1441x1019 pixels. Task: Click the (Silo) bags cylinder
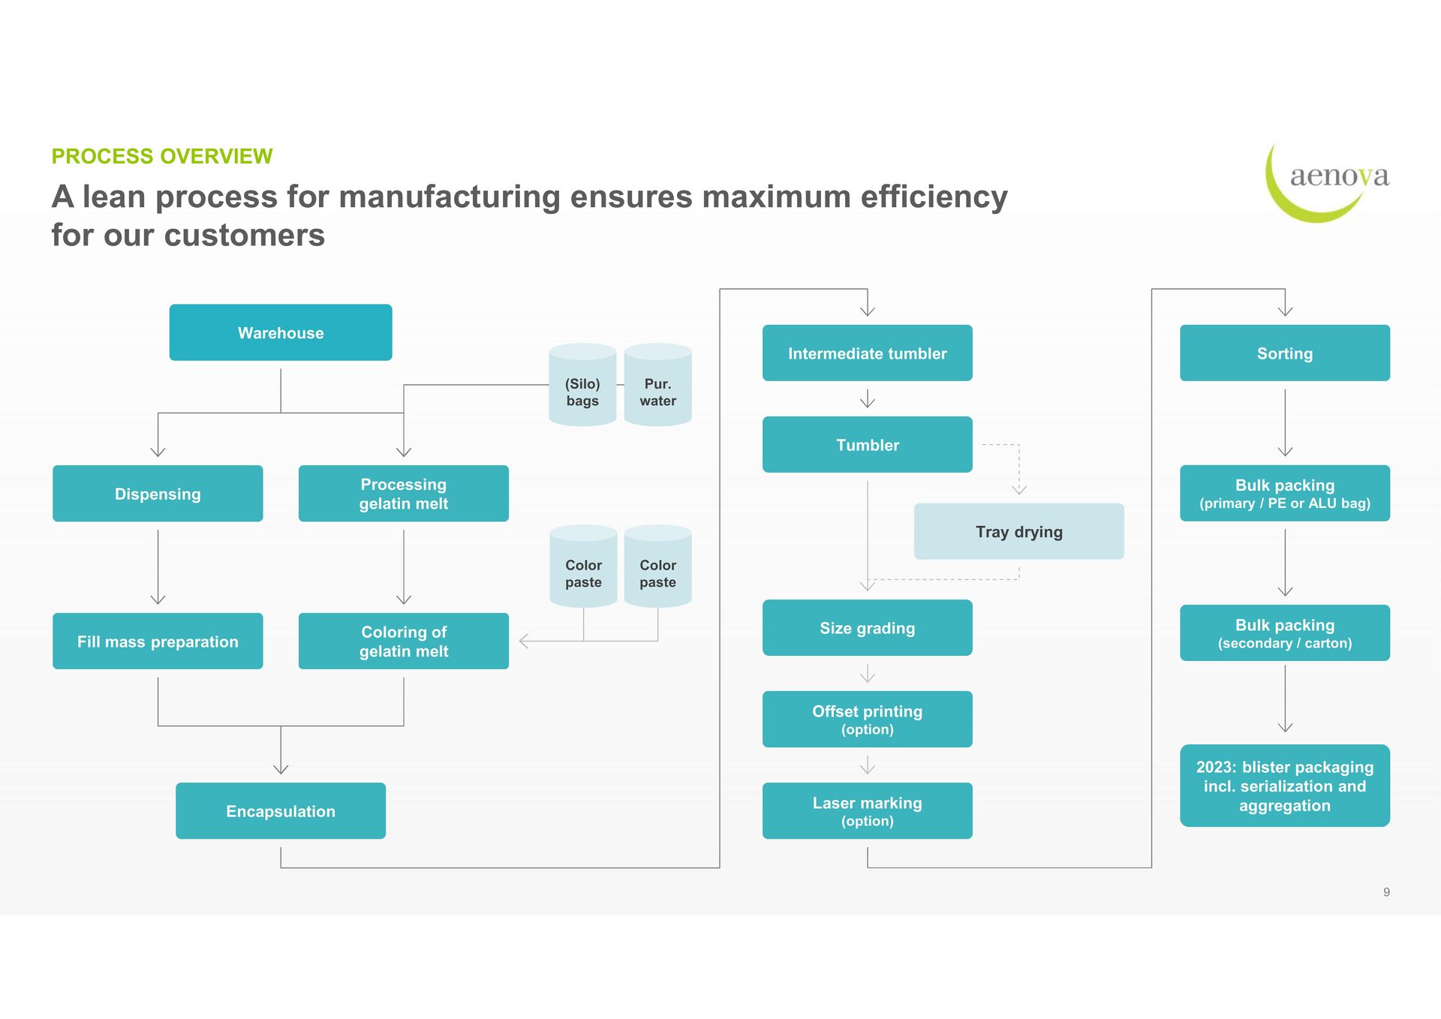(x=582, y=385)
